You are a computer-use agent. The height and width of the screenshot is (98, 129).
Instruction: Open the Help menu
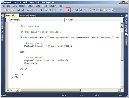pyautogui.click(x=60, y=6)
